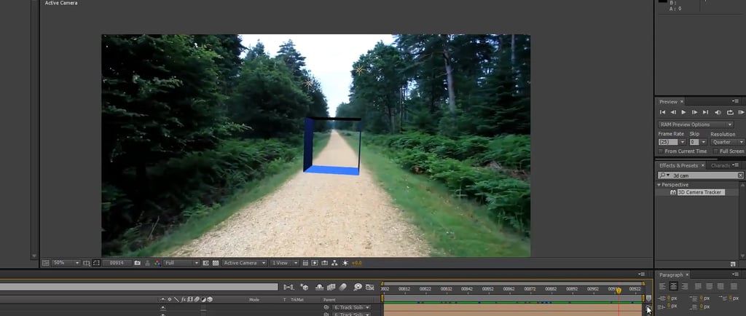Viewport: 746px width, 316px height.
Task: Close Effects & Presets tab
Action: pos(703,165)
